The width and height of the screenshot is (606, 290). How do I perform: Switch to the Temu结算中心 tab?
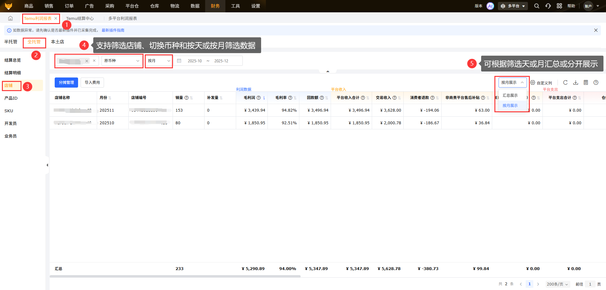pyautogui.click(x=80, y=18)
